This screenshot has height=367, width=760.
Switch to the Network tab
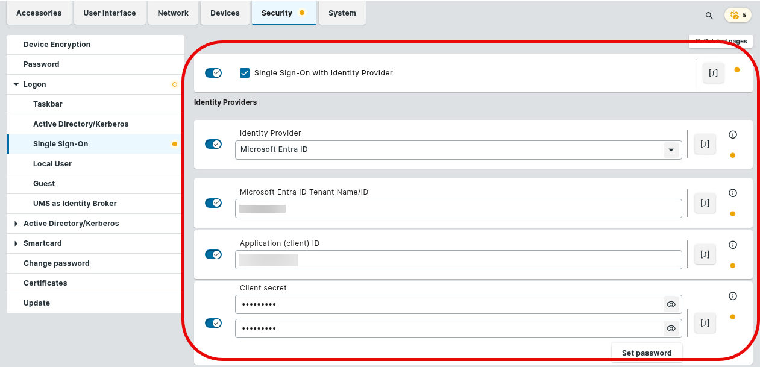click(x=173, y=13)
